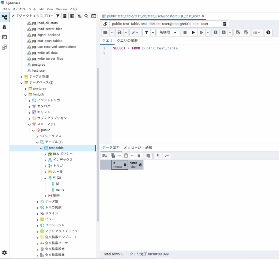Viewport: 279px width, 259px height.
Task: Open the ツール menu
Action: [32, 9]
